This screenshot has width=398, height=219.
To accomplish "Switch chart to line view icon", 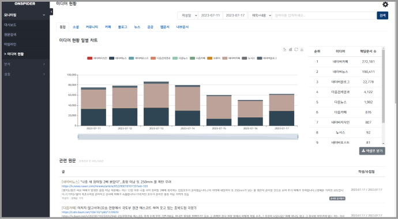I will click(284, 49).
